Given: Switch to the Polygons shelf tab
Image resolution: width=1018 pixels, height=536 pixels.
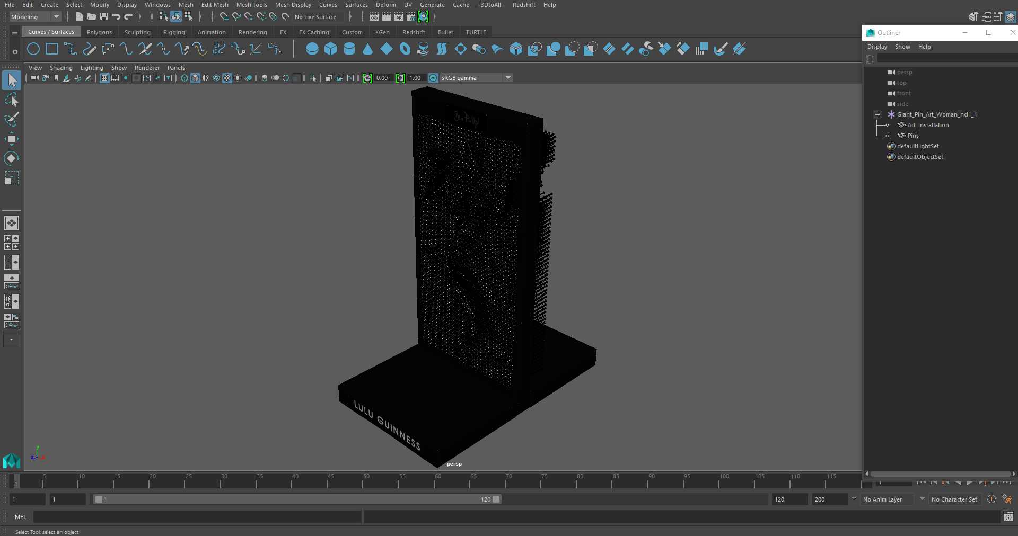Looking at the screenshot, I should point(99,32).
